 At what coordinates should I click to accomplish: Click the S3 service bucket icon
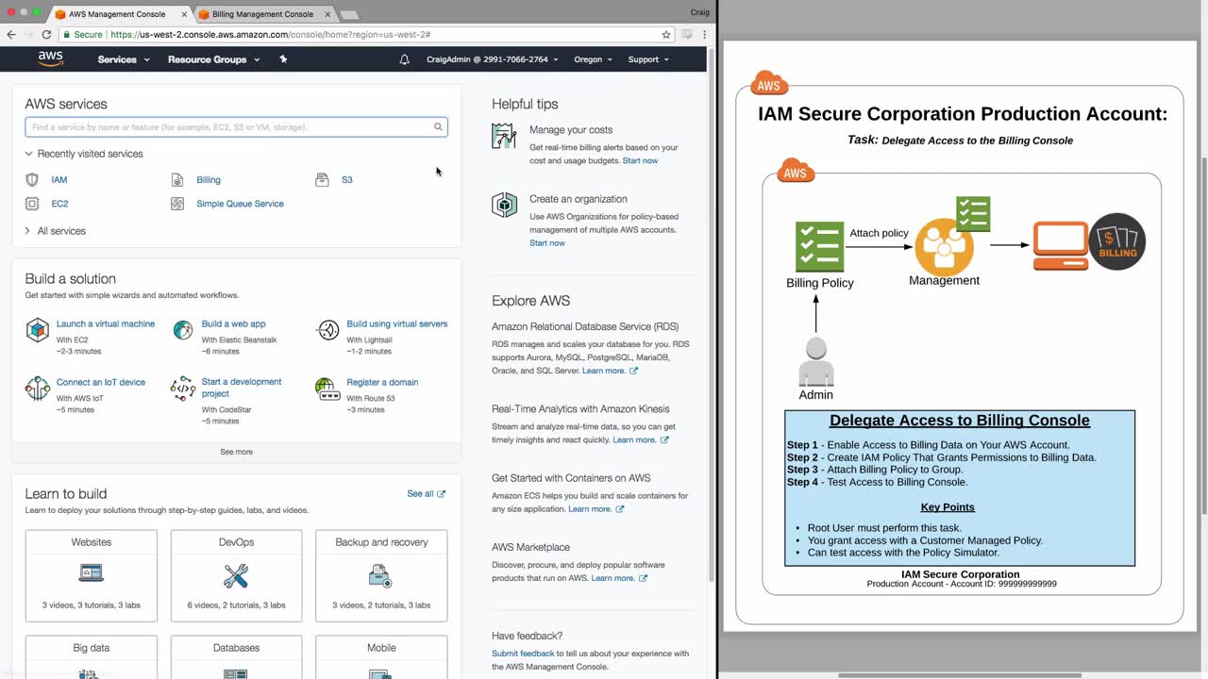[x=322, y=179]
